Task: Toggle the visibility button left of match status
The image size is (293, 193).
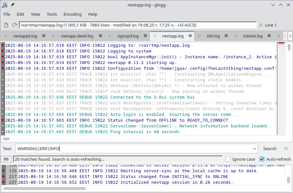Action: point(6,159)
